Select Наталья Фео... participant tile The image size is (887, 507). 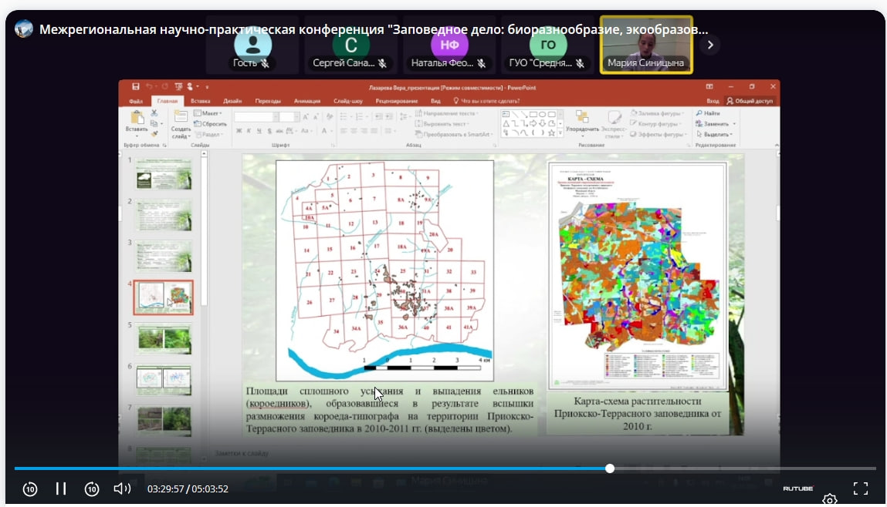(x=449, y=45)
